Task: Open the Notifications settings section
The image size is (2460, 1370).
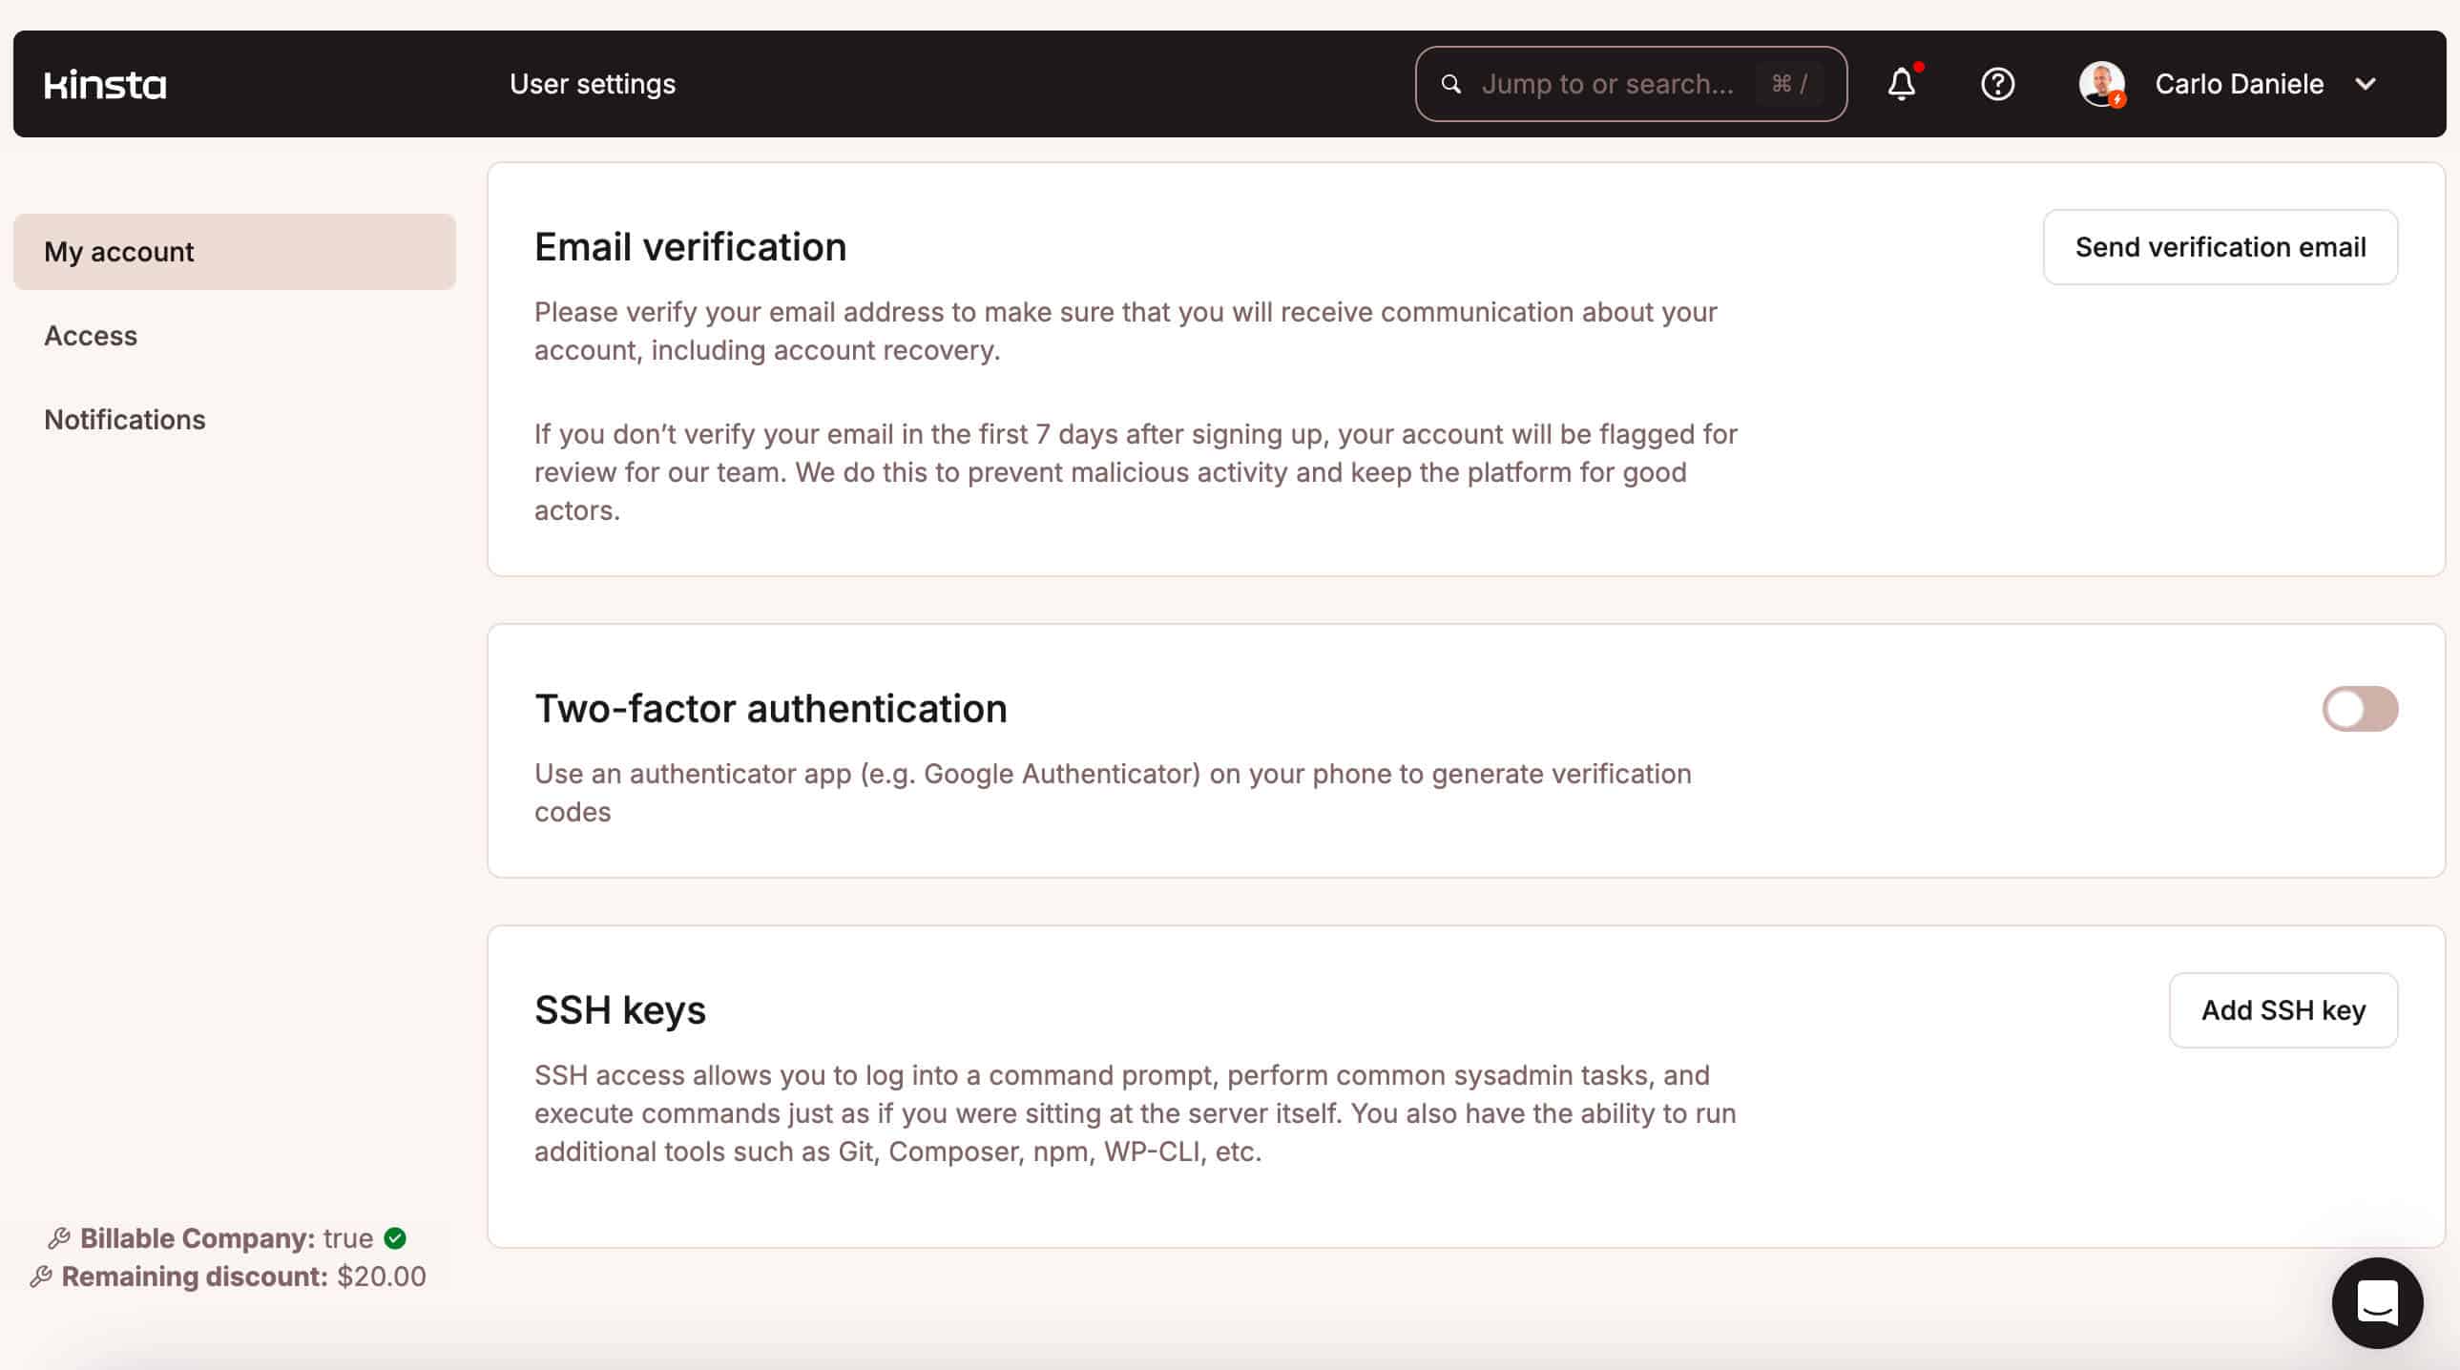Action: coord(125,419)
